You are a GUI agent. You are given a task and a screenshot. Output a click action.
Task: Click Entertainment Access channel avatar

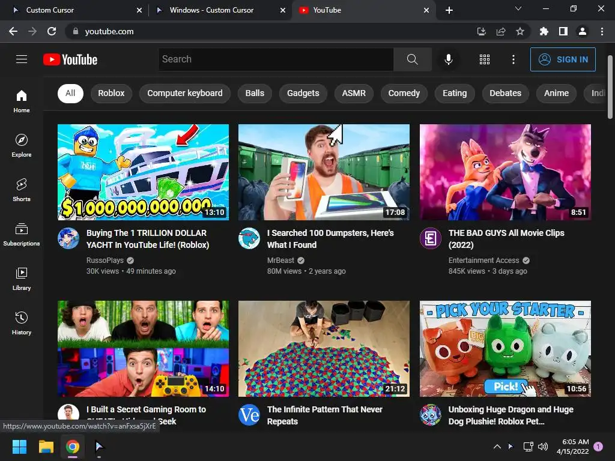point(430,238)
